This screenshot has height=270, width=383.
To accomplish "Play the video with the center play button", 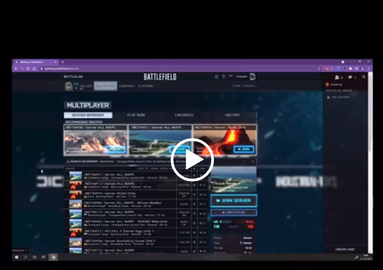I will pos(192,159).
